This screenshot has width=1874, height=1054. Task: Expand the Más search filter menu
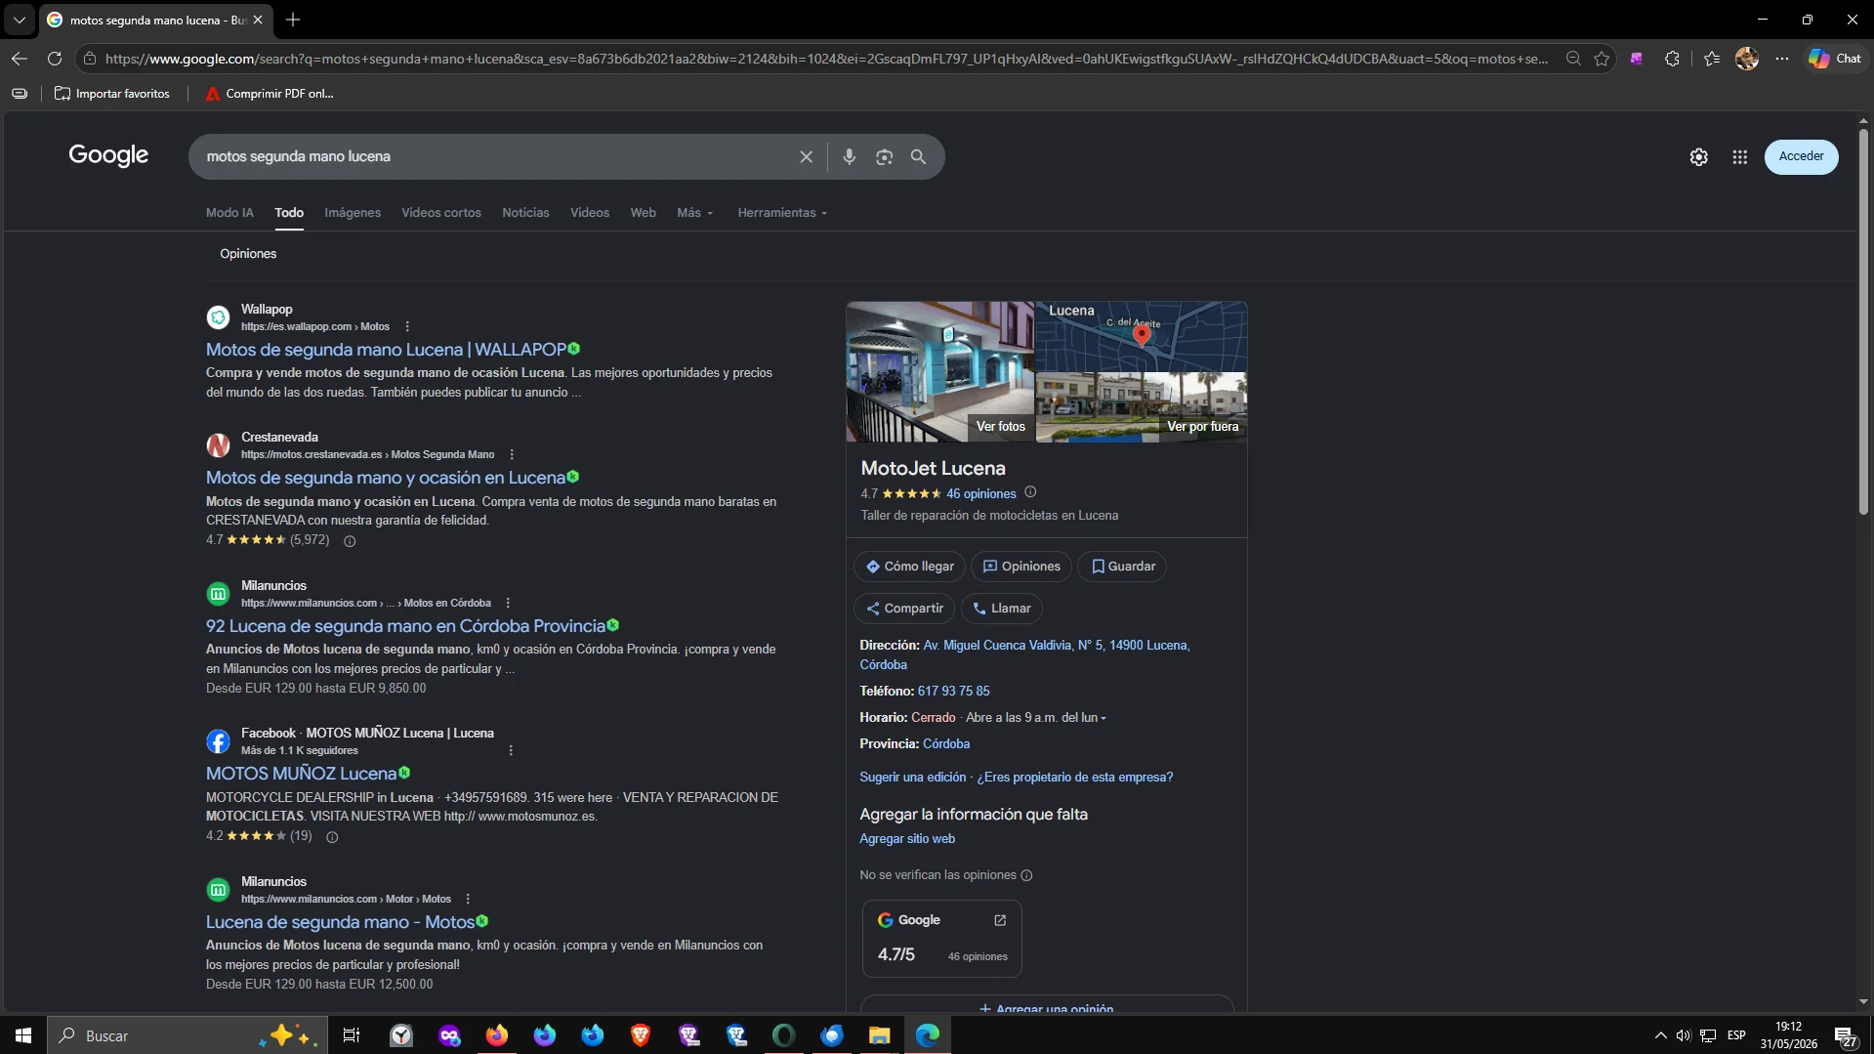695,213
